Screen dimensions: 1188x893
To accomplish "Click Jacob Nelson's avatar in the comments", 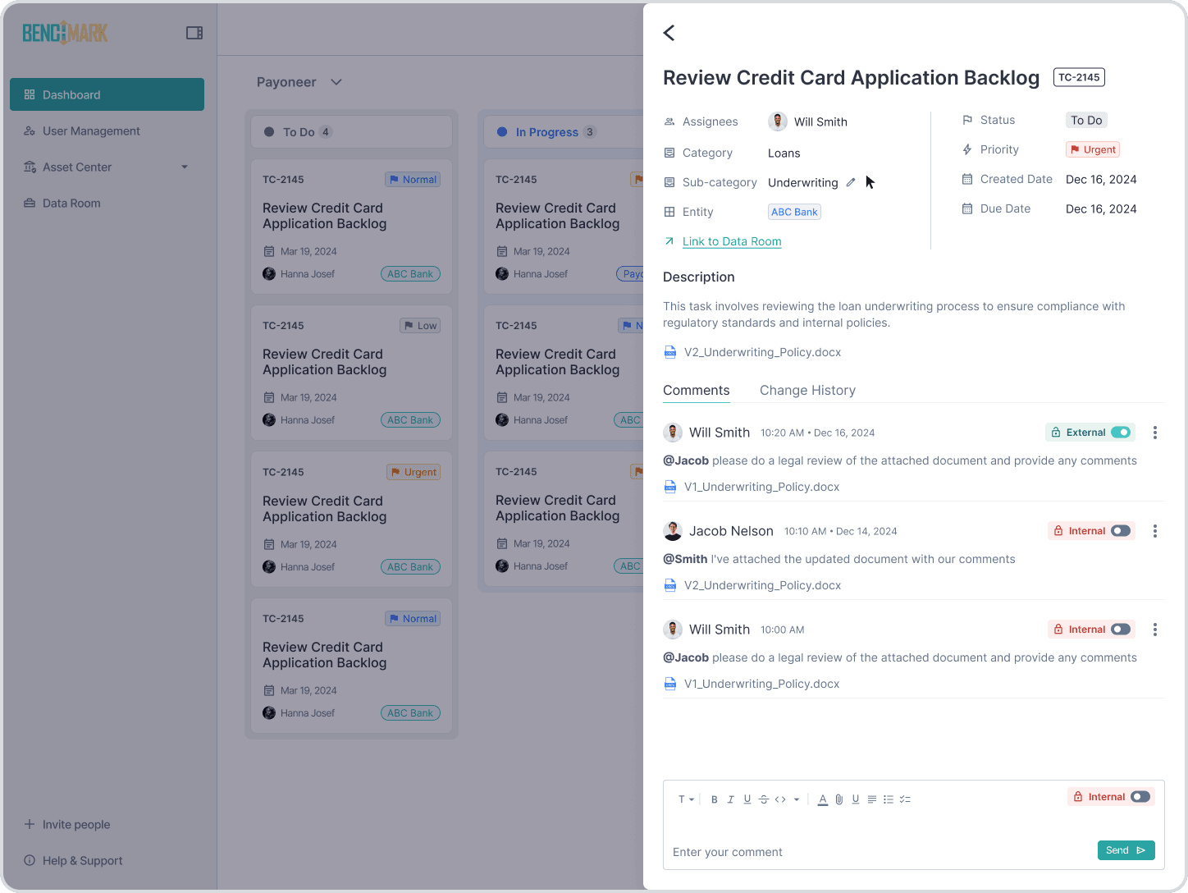I will 673,531.
